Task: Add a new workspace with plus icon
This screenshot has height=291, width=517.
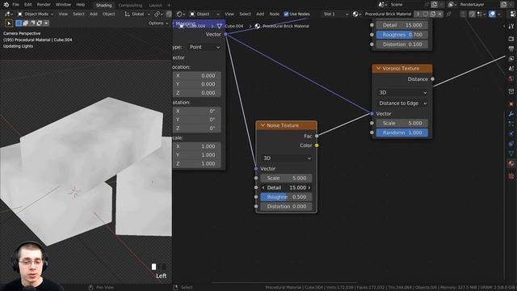Action: point(169,6)
